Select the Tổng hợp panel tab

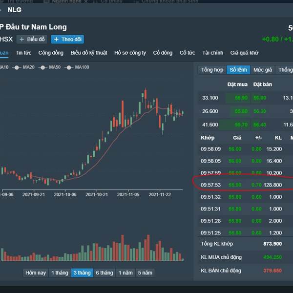tap(212, 70)
